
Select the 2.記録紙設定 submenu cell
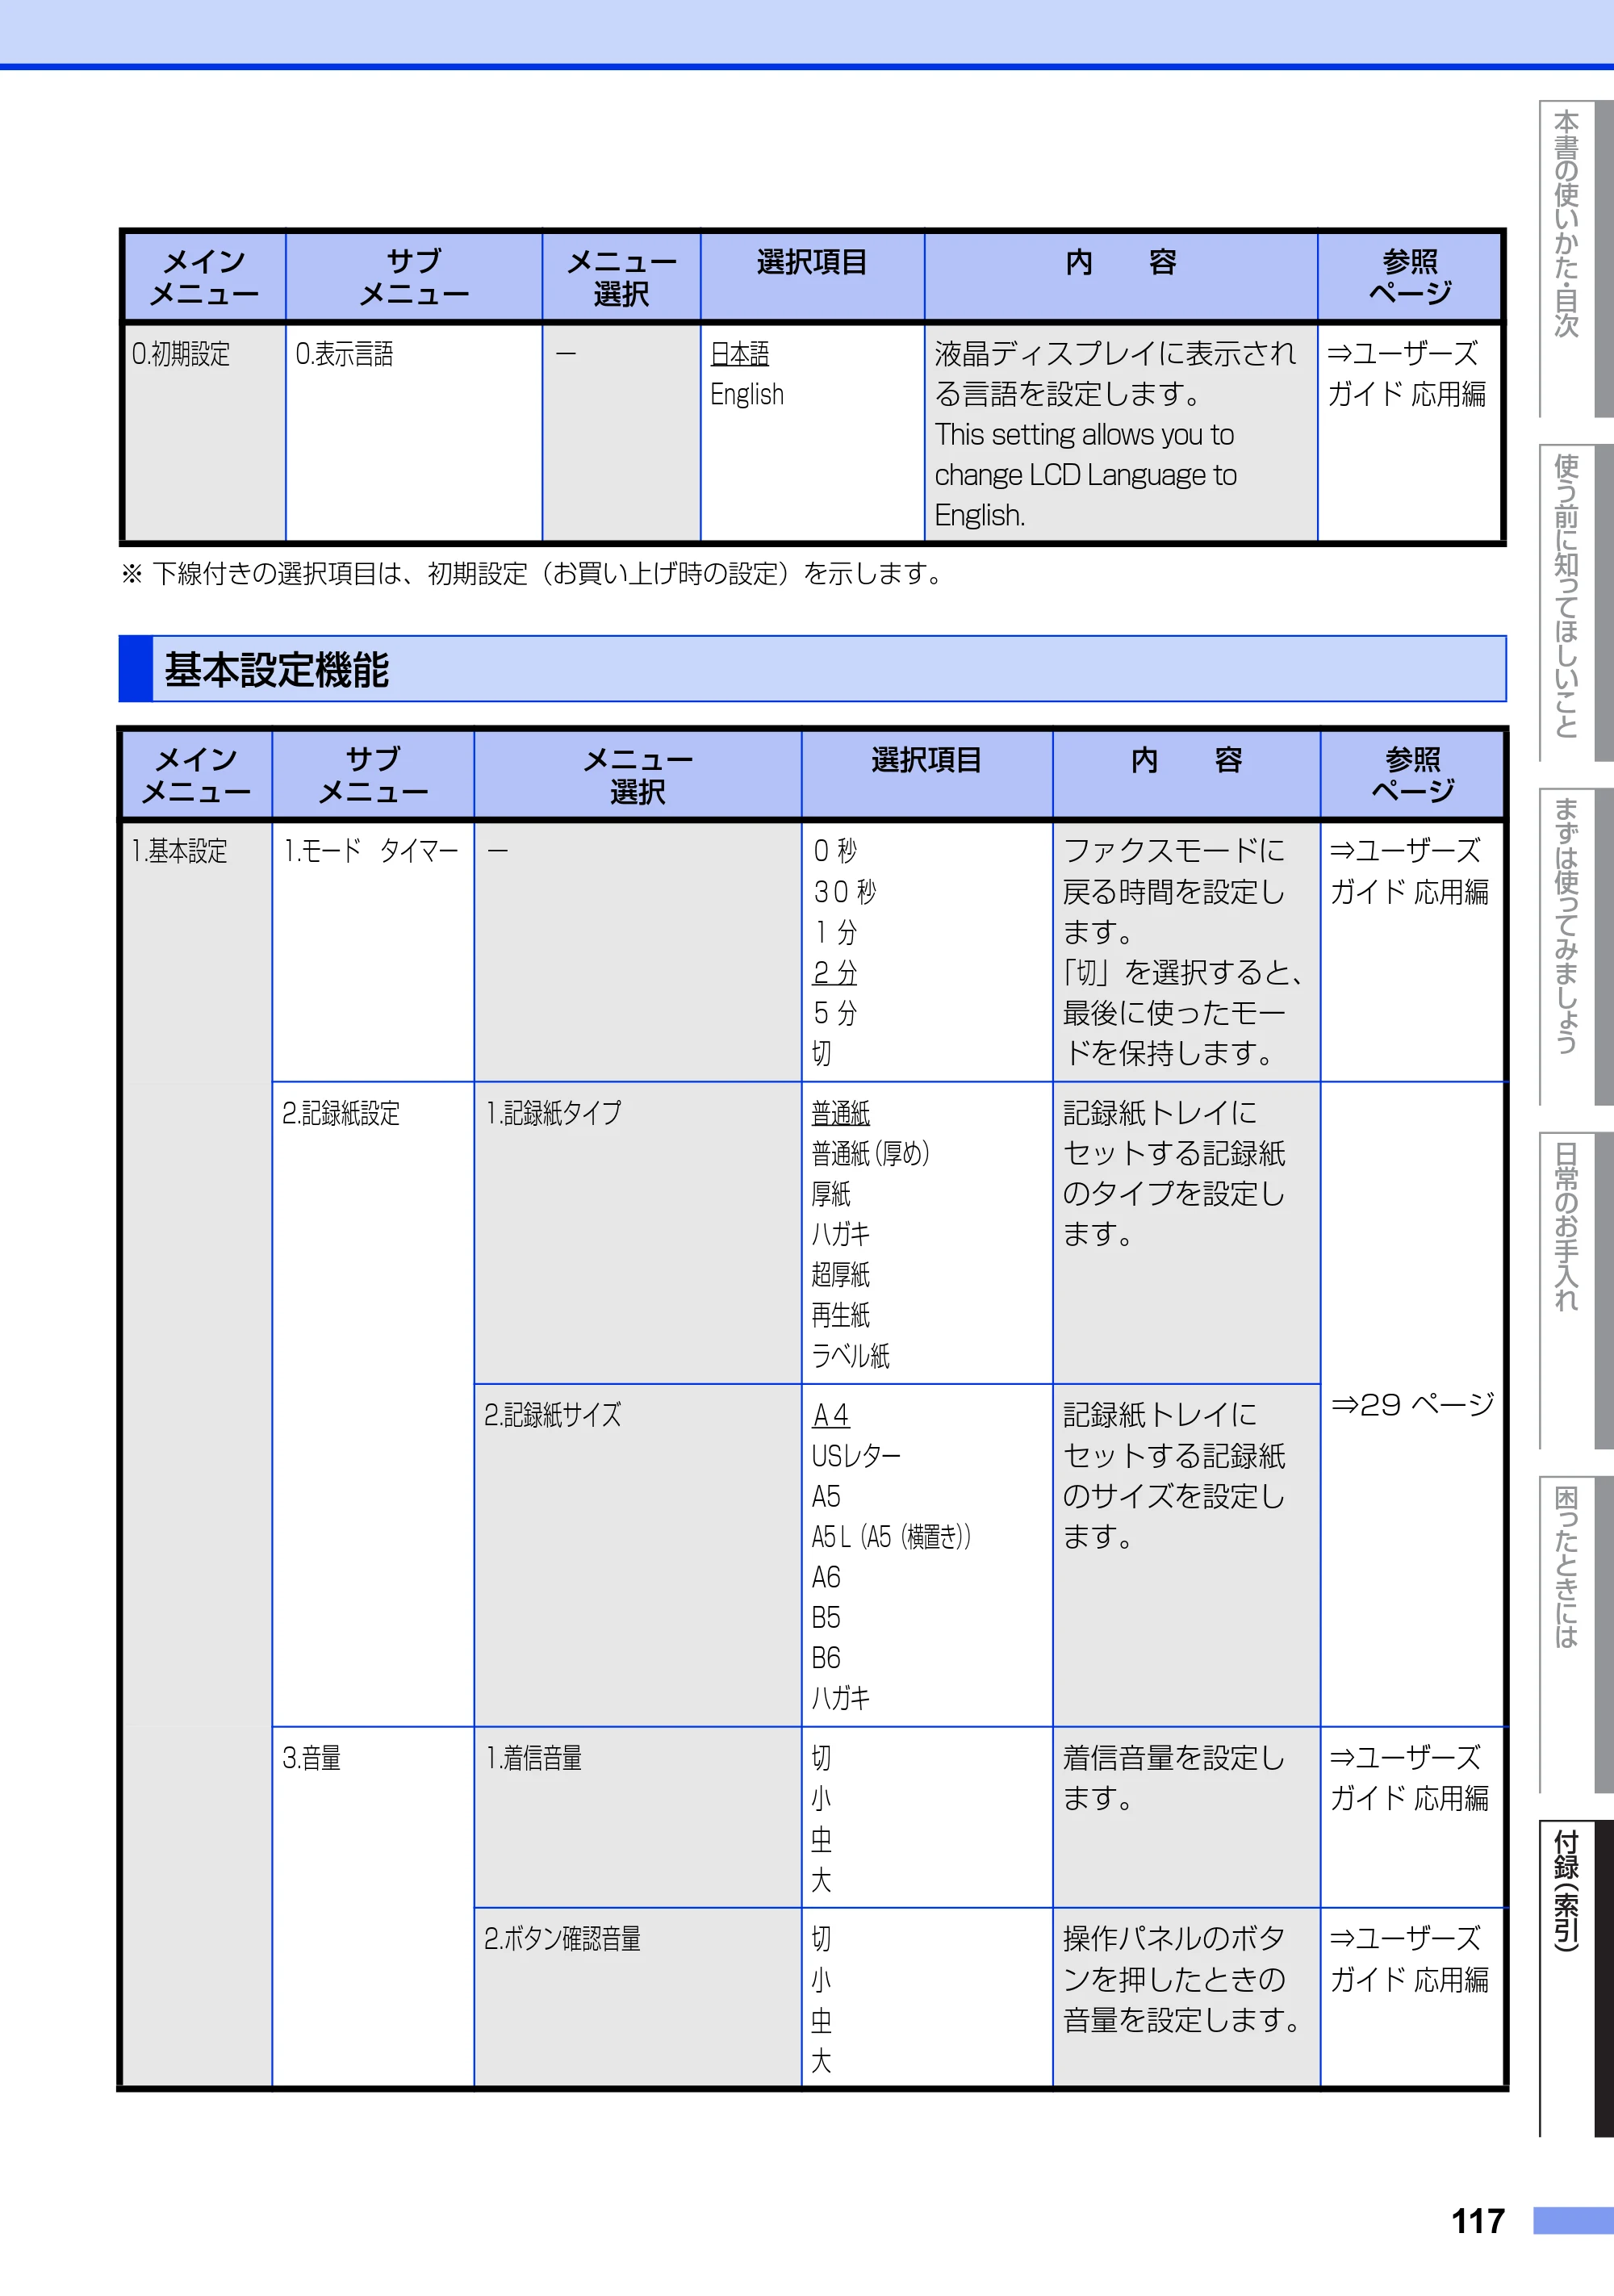click(x=373, y=1404)
